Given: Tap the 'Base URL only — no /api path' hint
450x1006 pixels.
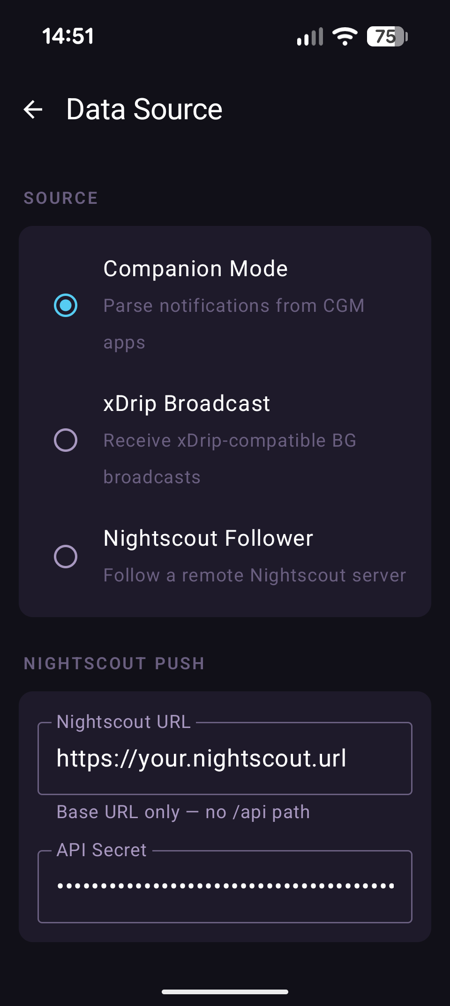Looking at the screenshot, I should click(183, 812).
